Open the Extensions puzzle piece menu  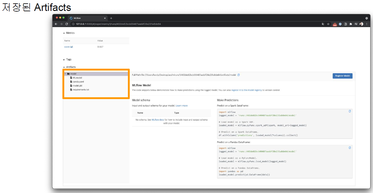pyautogui.click(x=350, y=24)
